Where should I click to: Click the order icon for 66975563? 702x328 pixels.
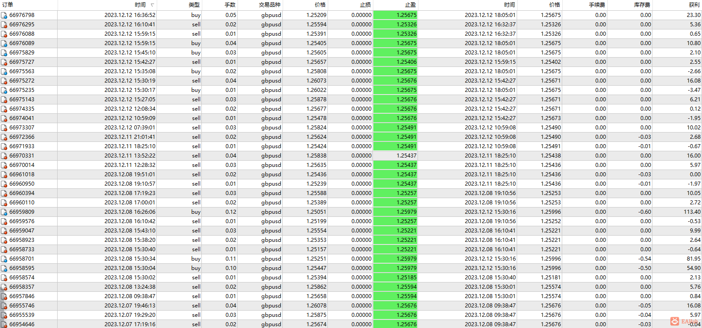[4, 71]
